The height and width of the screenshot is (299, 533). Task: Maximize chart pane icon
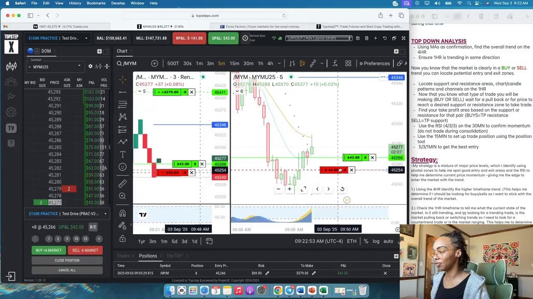pos(304,189)
